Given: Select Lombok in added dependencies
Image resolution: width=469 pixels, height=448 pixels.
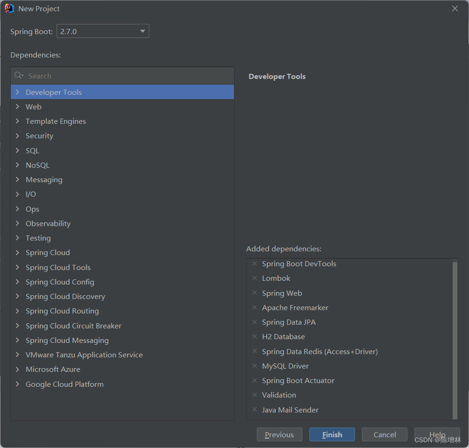Looking at the screenshot, I should (x=276, y=278).
